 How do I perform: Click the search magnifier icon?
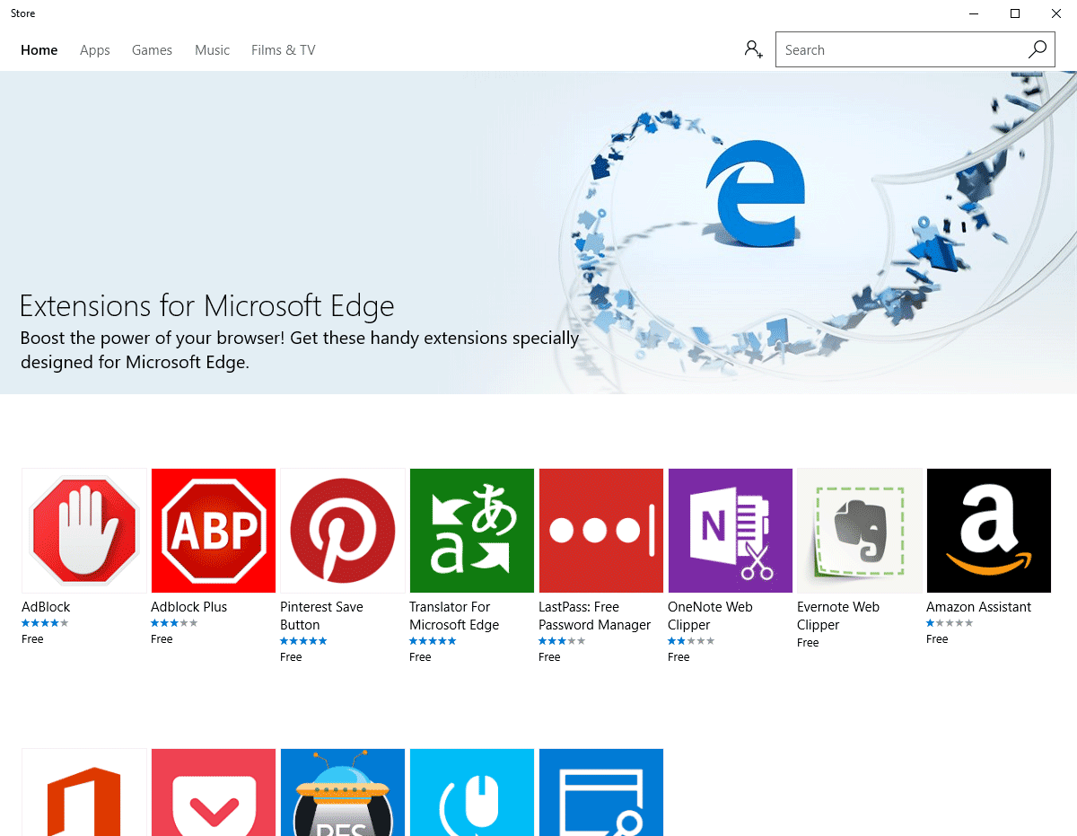tap(1037, 49)
